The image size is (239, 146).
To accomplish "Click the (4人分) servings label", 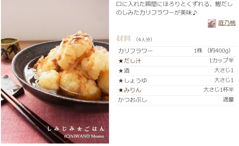I will [144, 39].
